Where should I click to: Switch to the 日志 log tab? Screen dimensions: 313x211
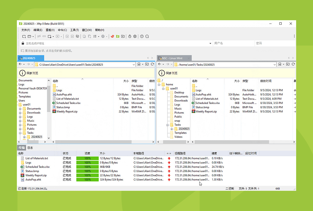[x=30, y=148]
